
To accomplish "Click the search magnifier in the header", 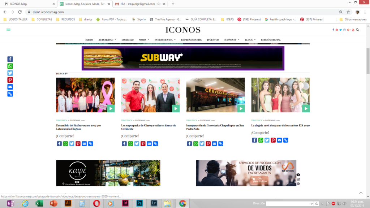I will coord(357,30).
